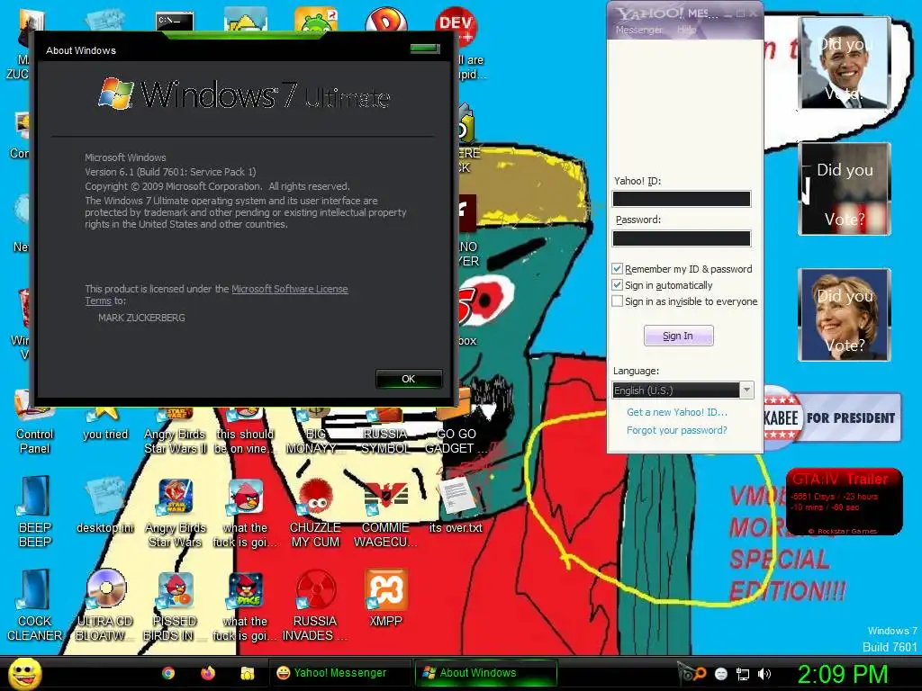Open the blue CLEANER book-style icon
922x691 pixels.
[x=34, y=606]
